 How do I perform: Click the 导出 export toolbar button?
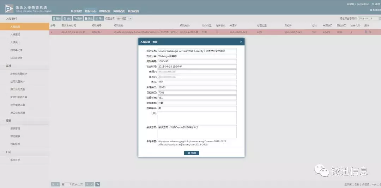tap(99, 18)
